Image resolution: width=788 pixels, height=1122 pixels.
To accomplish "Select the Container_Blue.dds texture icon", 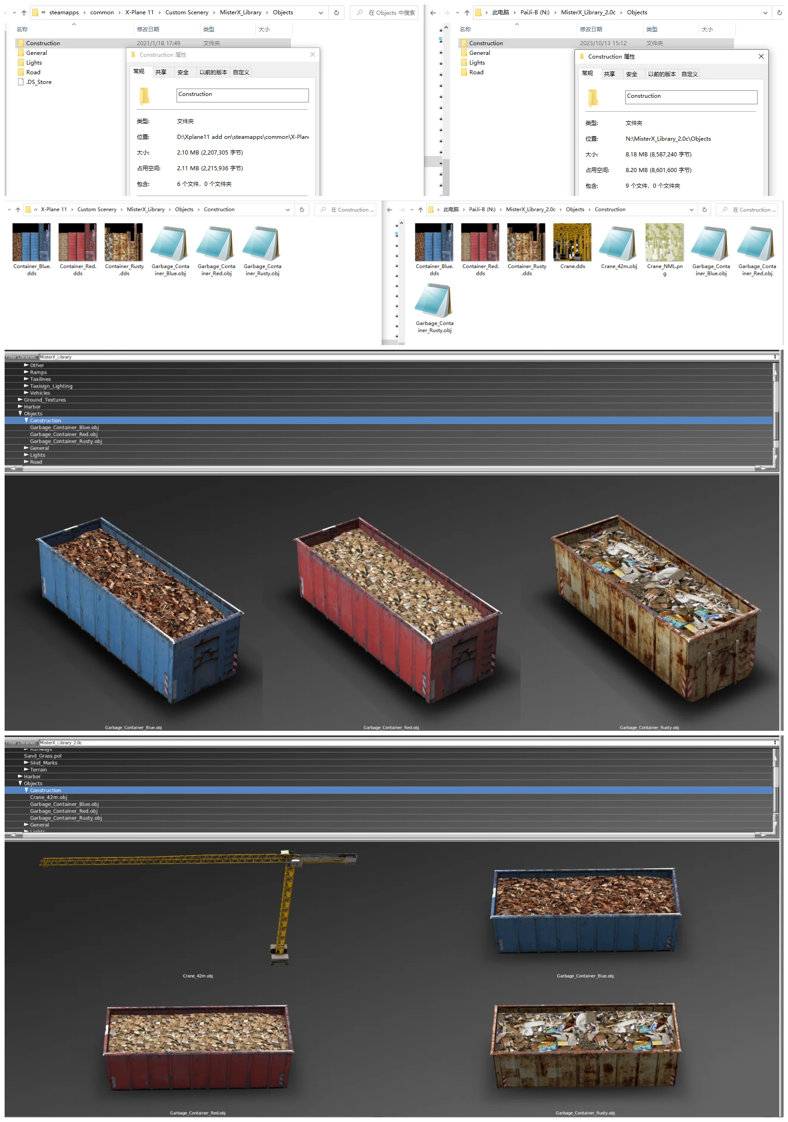I will pyautogui.click(x=31, y=243).
